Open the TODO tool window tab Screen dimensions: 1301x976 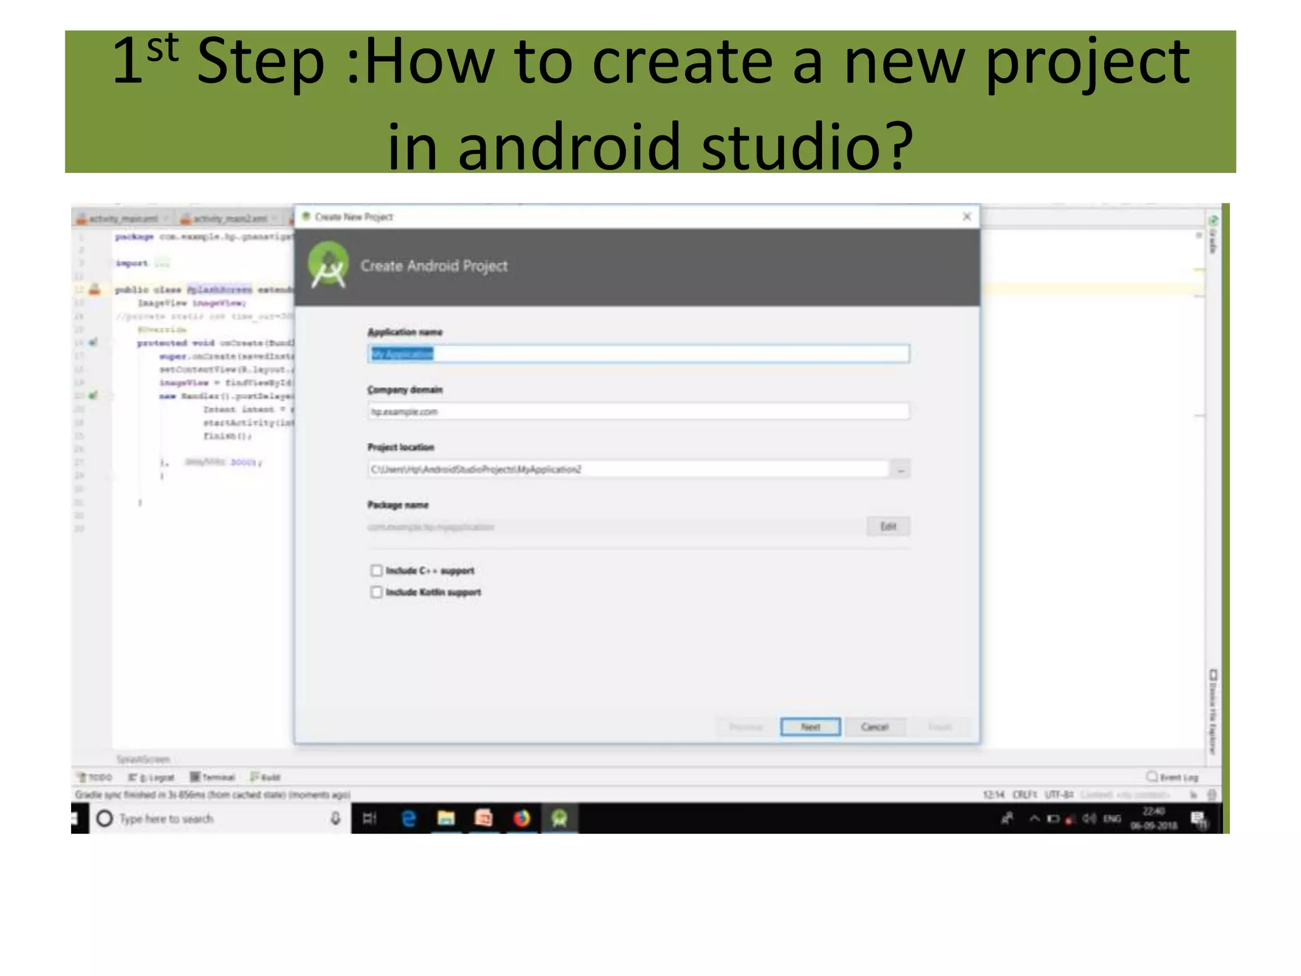[x=95, y=777]
